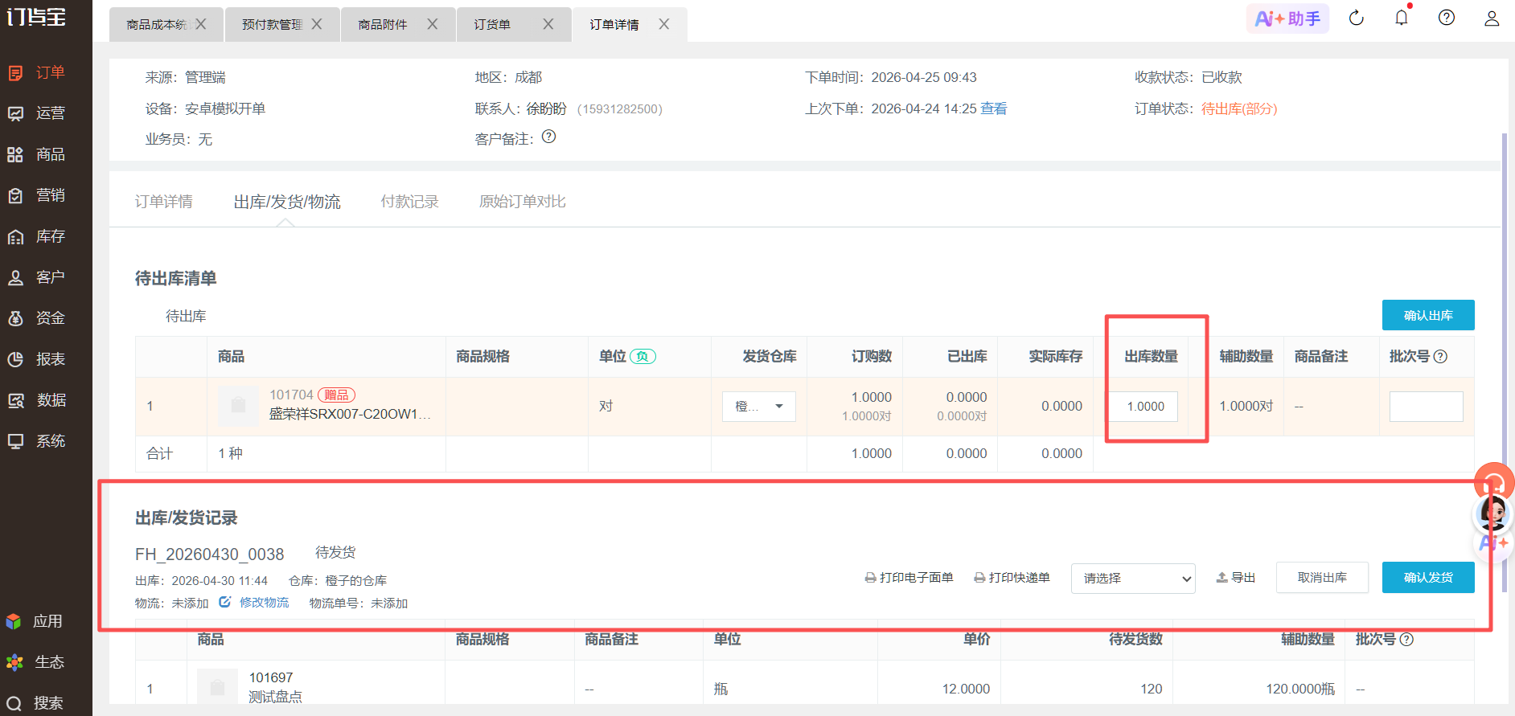Click the 确认出库 button
This screenshot has width=1515, height=716.
(1428, 315)
